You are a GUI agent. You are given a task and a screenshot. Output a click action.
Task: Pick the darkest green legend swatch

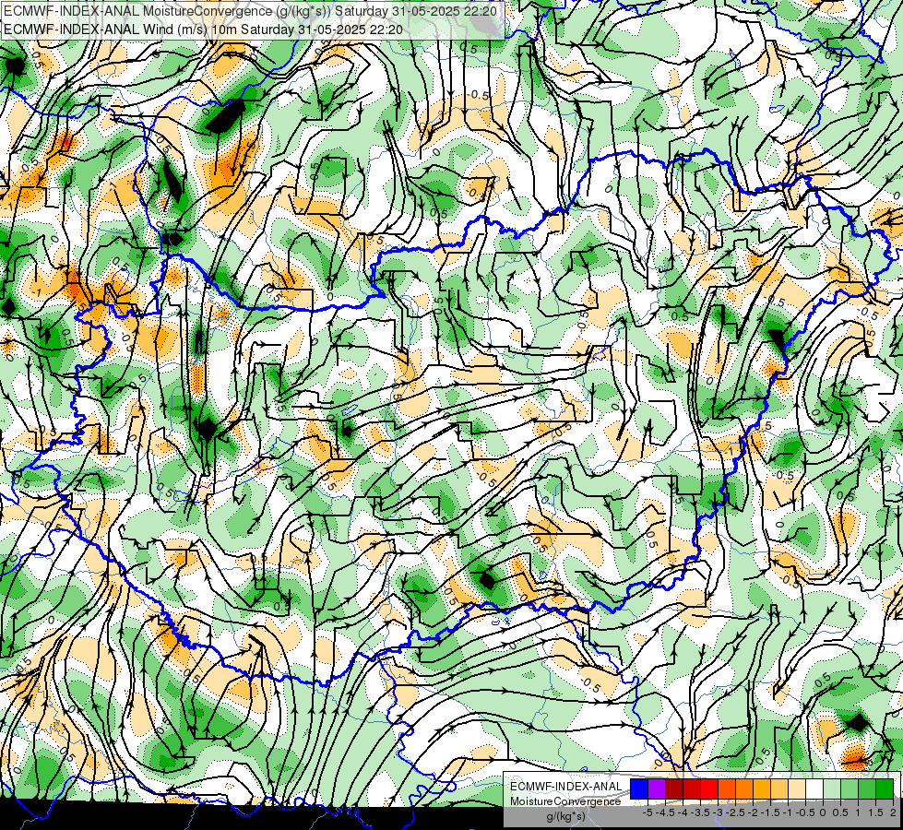[x=885, y=789]
